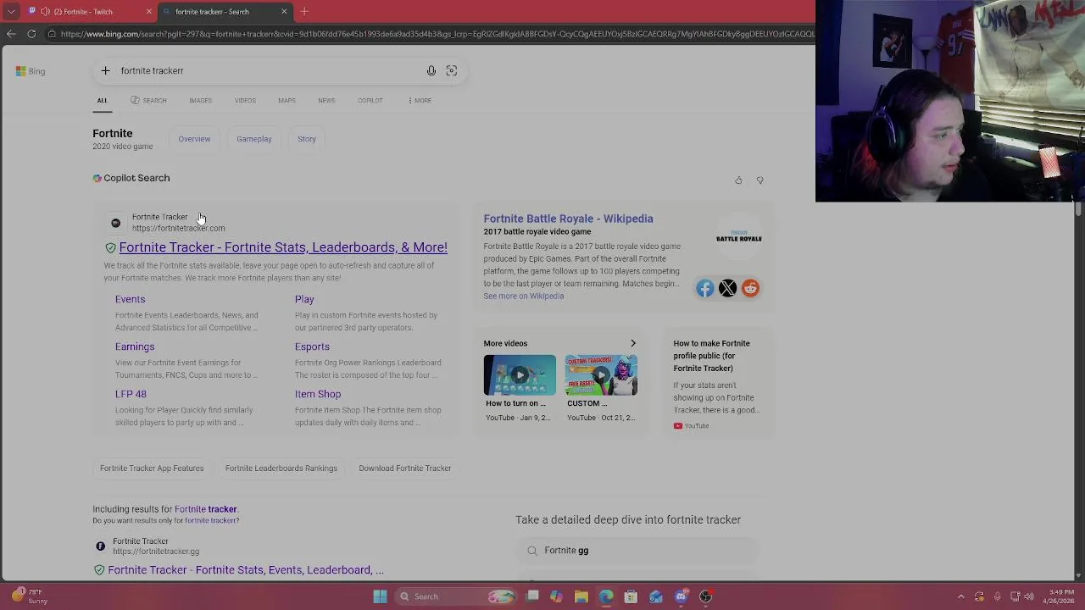1085x610 pixels.
Task: Select the Gameplay pill
Action: point(254,139)
